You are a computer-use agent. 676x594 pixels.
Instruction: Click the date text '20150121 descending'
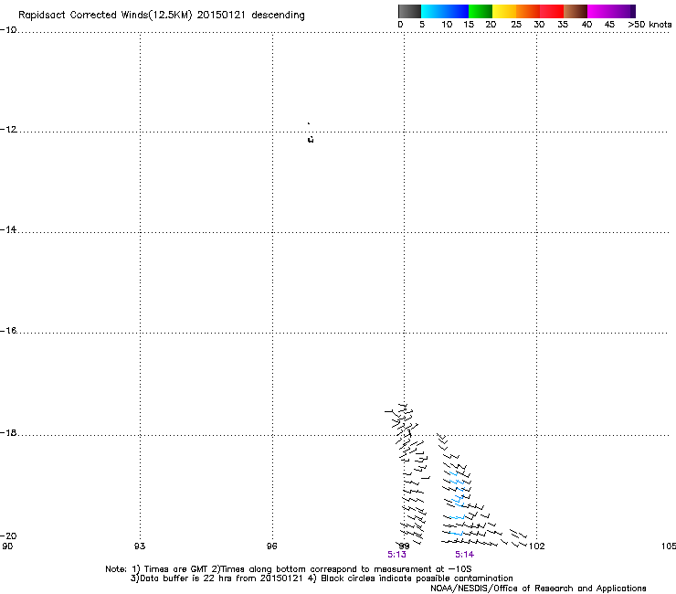coord(250,16)
